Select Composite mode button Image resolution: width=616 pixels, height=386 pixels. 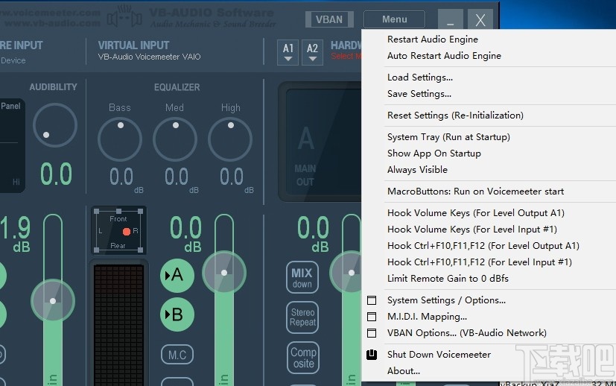click(302, 357)
